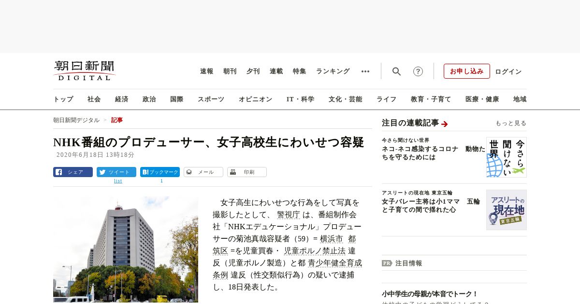
Task: Go to 国際 category tab
Action: [x=177, y=99]
